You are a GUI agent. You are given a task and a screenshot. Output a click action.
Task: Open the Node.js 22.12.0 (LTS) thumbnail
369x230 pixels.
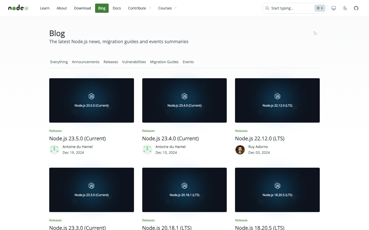277,100
